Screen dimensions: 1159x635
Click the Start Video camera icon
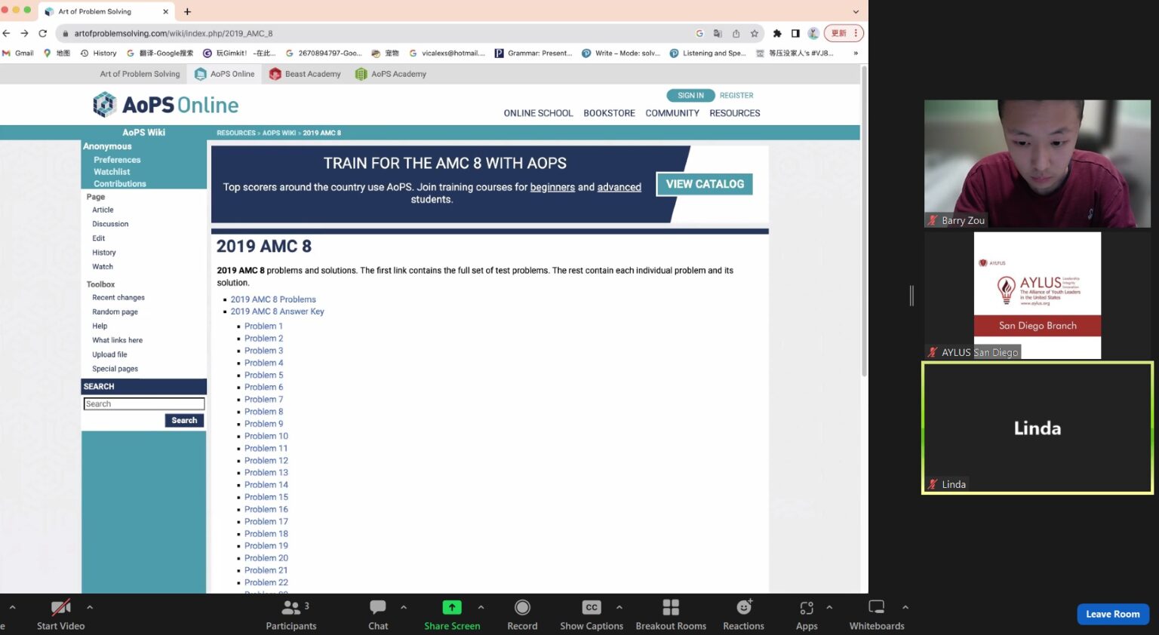60,607
